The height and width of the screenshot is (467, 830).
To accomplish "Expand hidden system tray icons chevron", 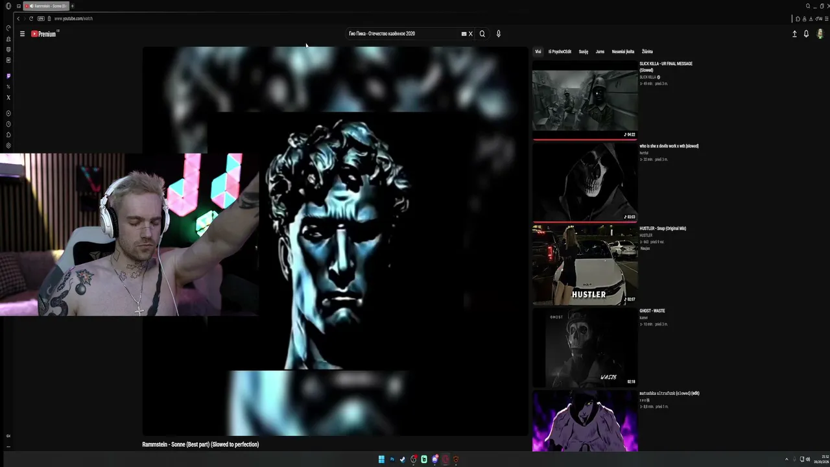I will (787, 459).
